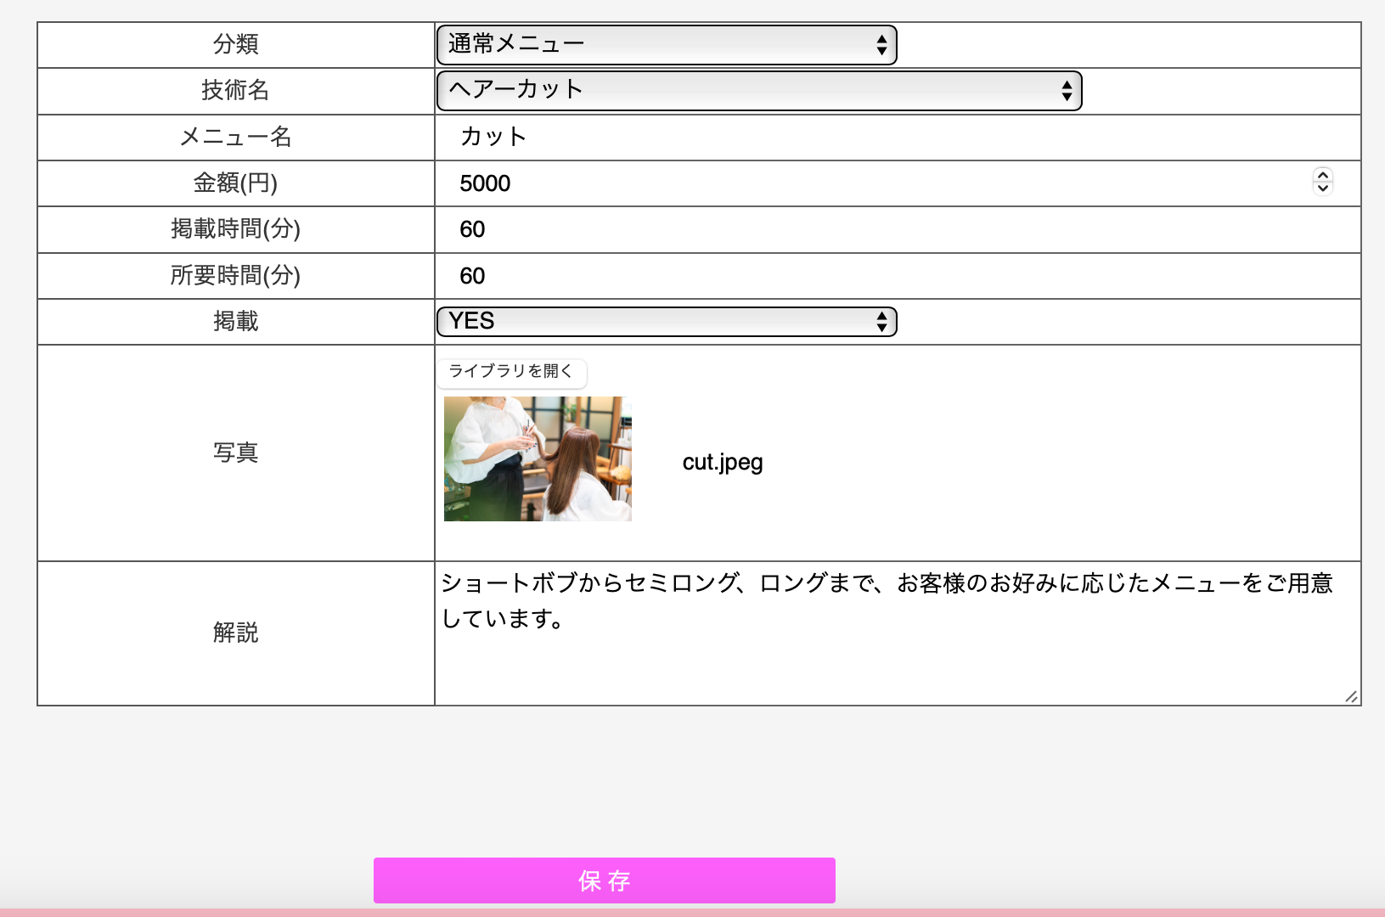Click the cut.jpeg file name

point(723,462)
